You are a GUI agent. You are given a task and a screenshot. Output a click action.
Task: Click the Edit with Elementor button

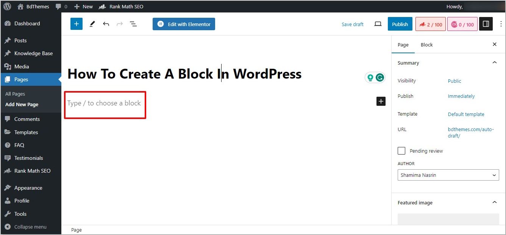(184, 24)
